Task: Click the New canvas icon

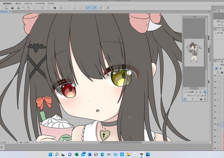Action: [x=6, y=8]
